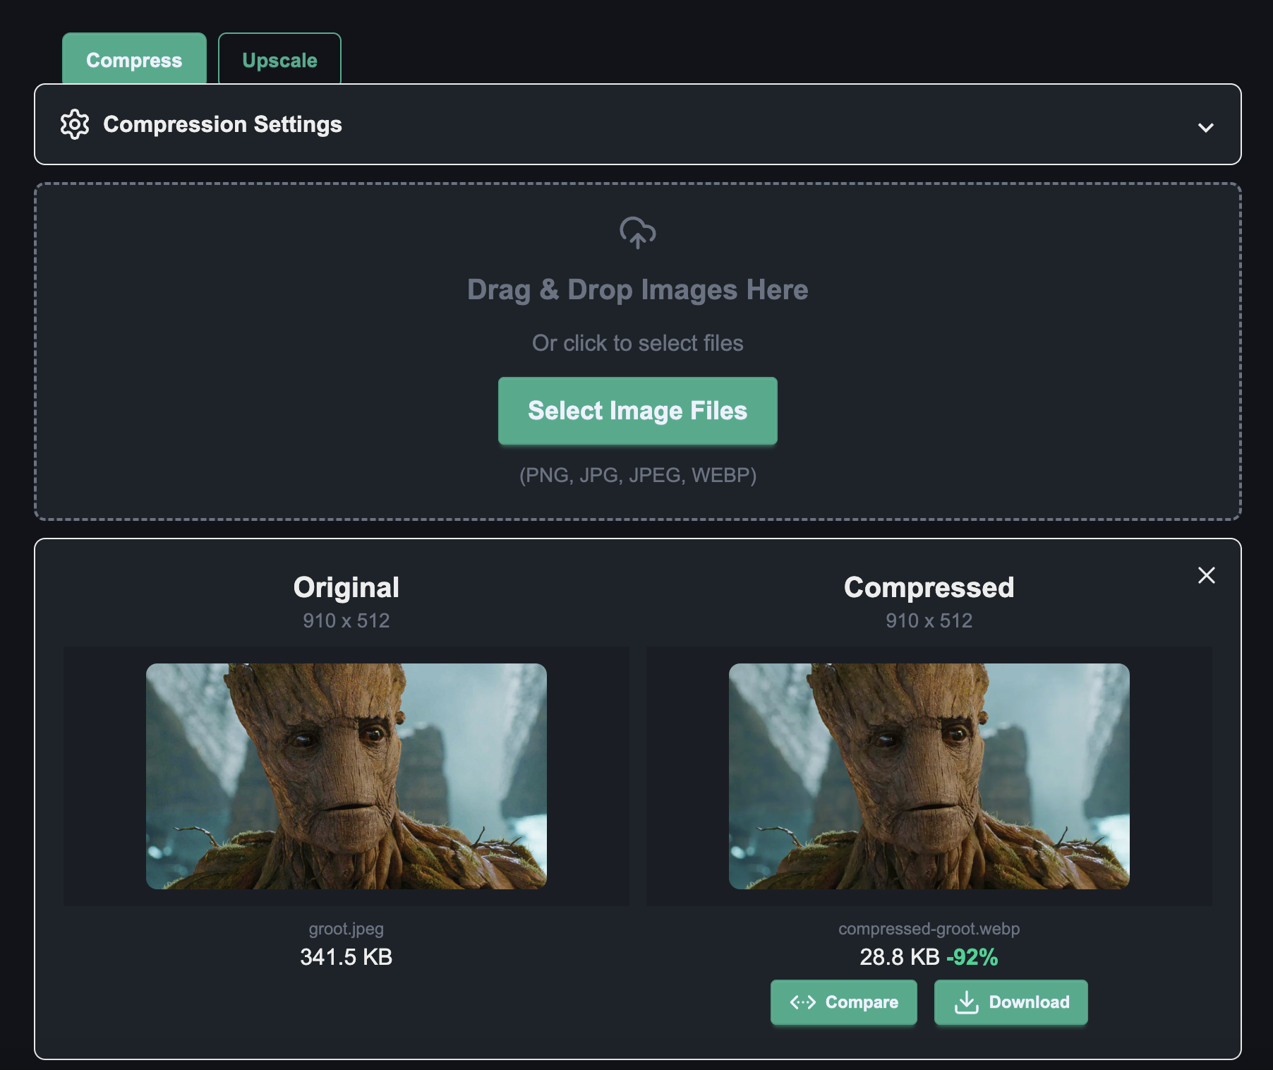The height and width of the screenshot is (1070, 1273).
Task: Click the Original heading
Action: (x=346, y=587)
